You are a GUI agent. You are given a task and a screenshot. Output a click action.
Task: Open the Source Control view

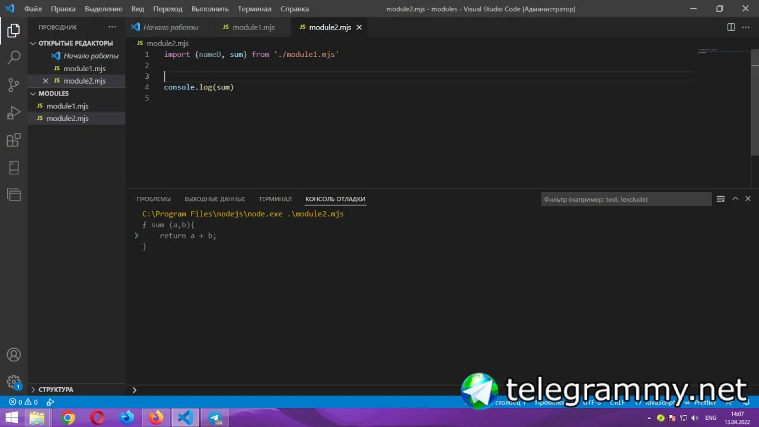click(14, 85)
